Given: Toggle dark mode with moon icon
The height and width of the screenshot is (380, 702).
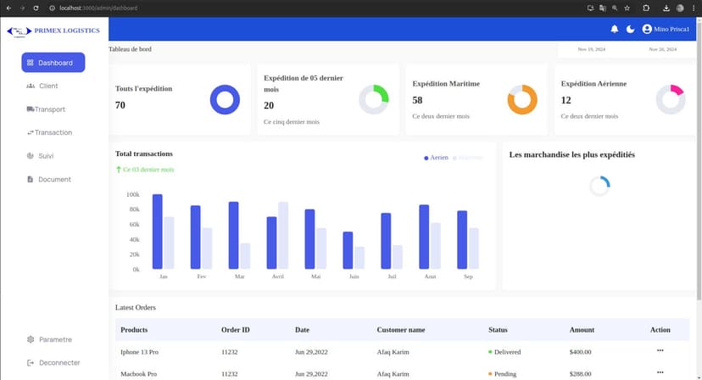Looking at the screenshot, I should (630, 30).
